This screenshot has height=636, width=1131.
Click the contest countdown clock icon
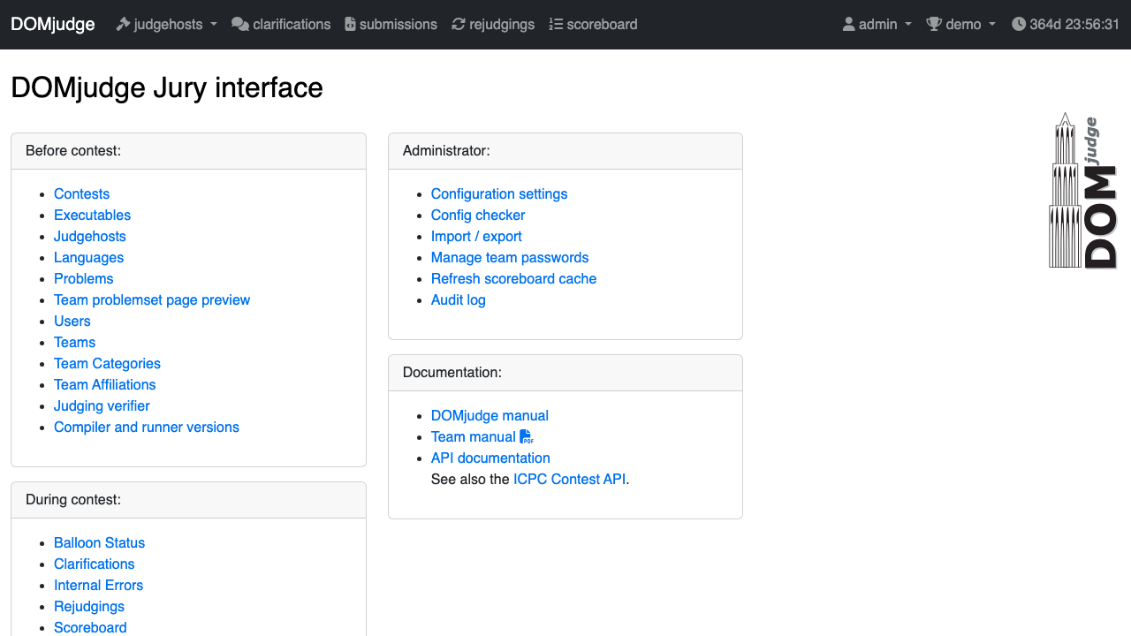[1019, 25]
